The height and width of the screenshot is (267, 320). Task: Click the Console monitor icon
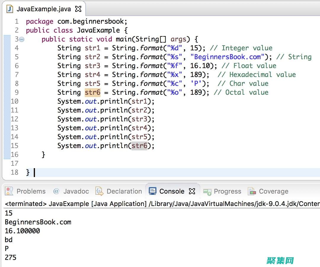153,191
